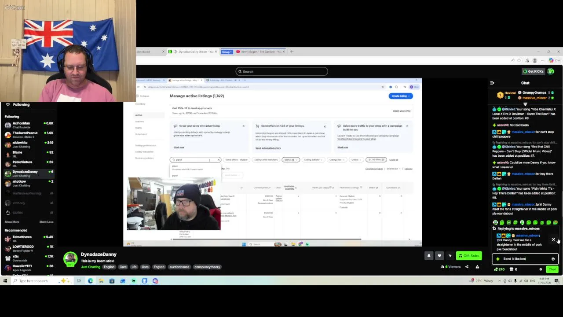Click the notification bell icon under stream
Image resolution: width=563 pixels, height=317 pixels.
pos(429,255)
